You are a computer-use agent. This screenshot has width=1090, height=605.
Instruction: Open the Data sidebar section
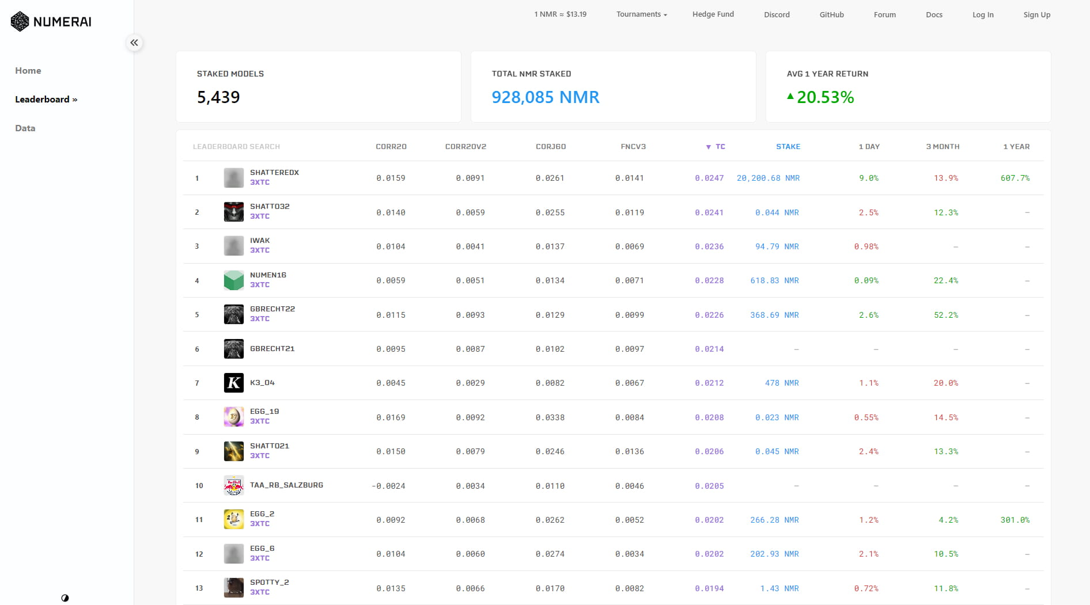click(x=25, y=128)
